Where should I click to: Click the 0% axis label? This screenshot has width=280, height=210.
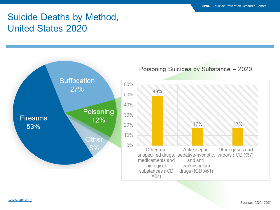(130, 145)
